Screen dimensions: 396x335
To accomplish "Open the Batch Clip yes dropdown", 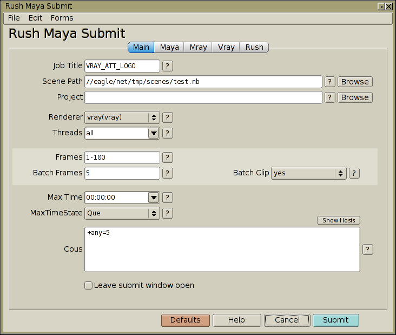I will (308, 173).
